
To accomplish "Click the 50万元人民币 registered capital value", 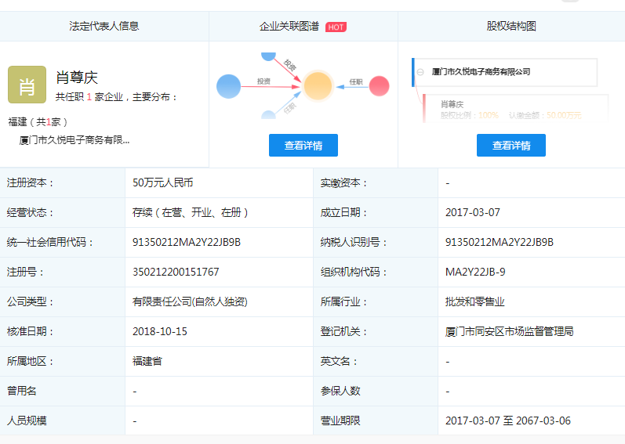I will (162, 182).
